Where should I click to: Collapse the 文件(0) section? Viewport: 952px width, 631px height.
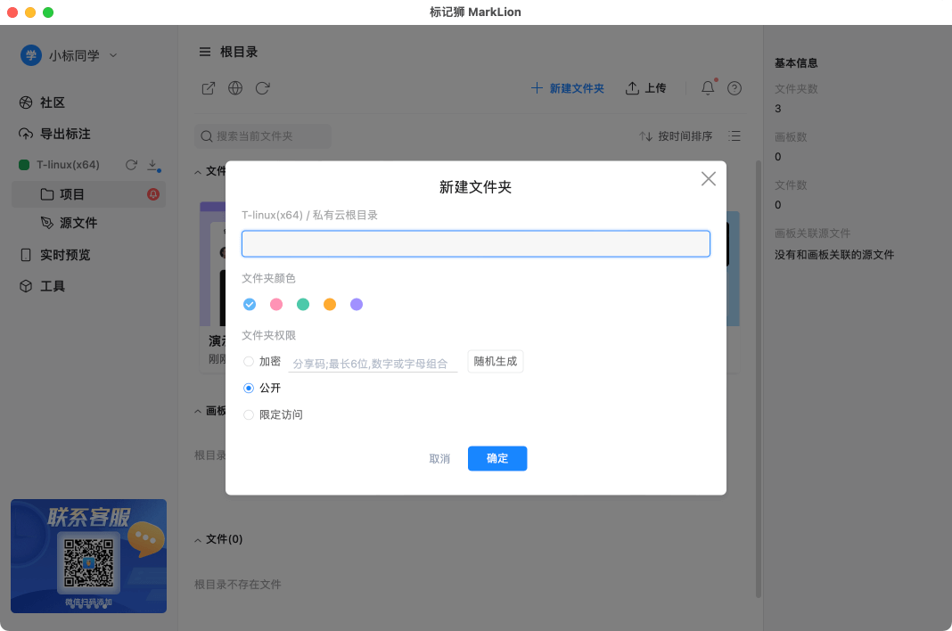198,539
